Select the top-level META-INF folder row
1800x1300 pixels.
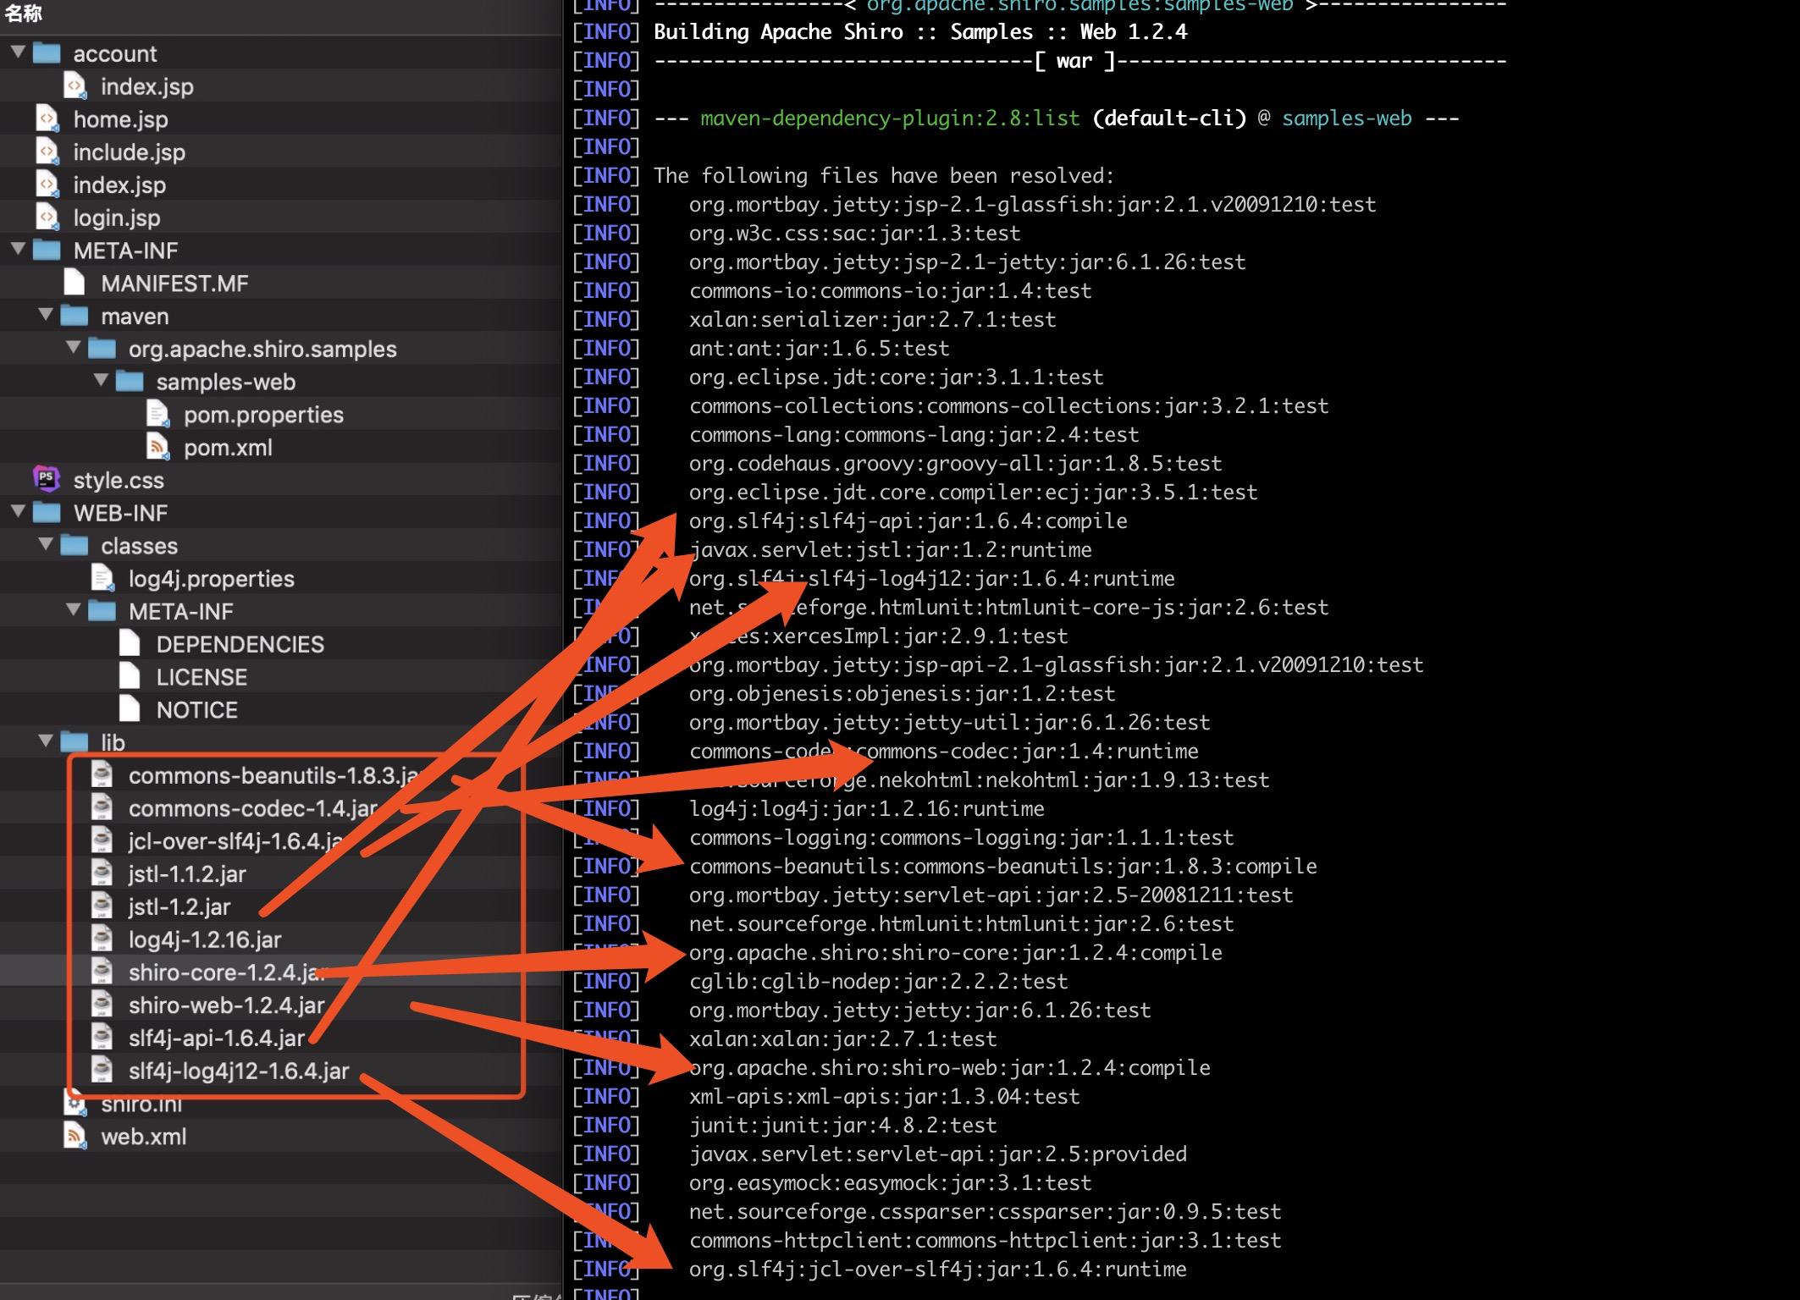pos(281,251)
